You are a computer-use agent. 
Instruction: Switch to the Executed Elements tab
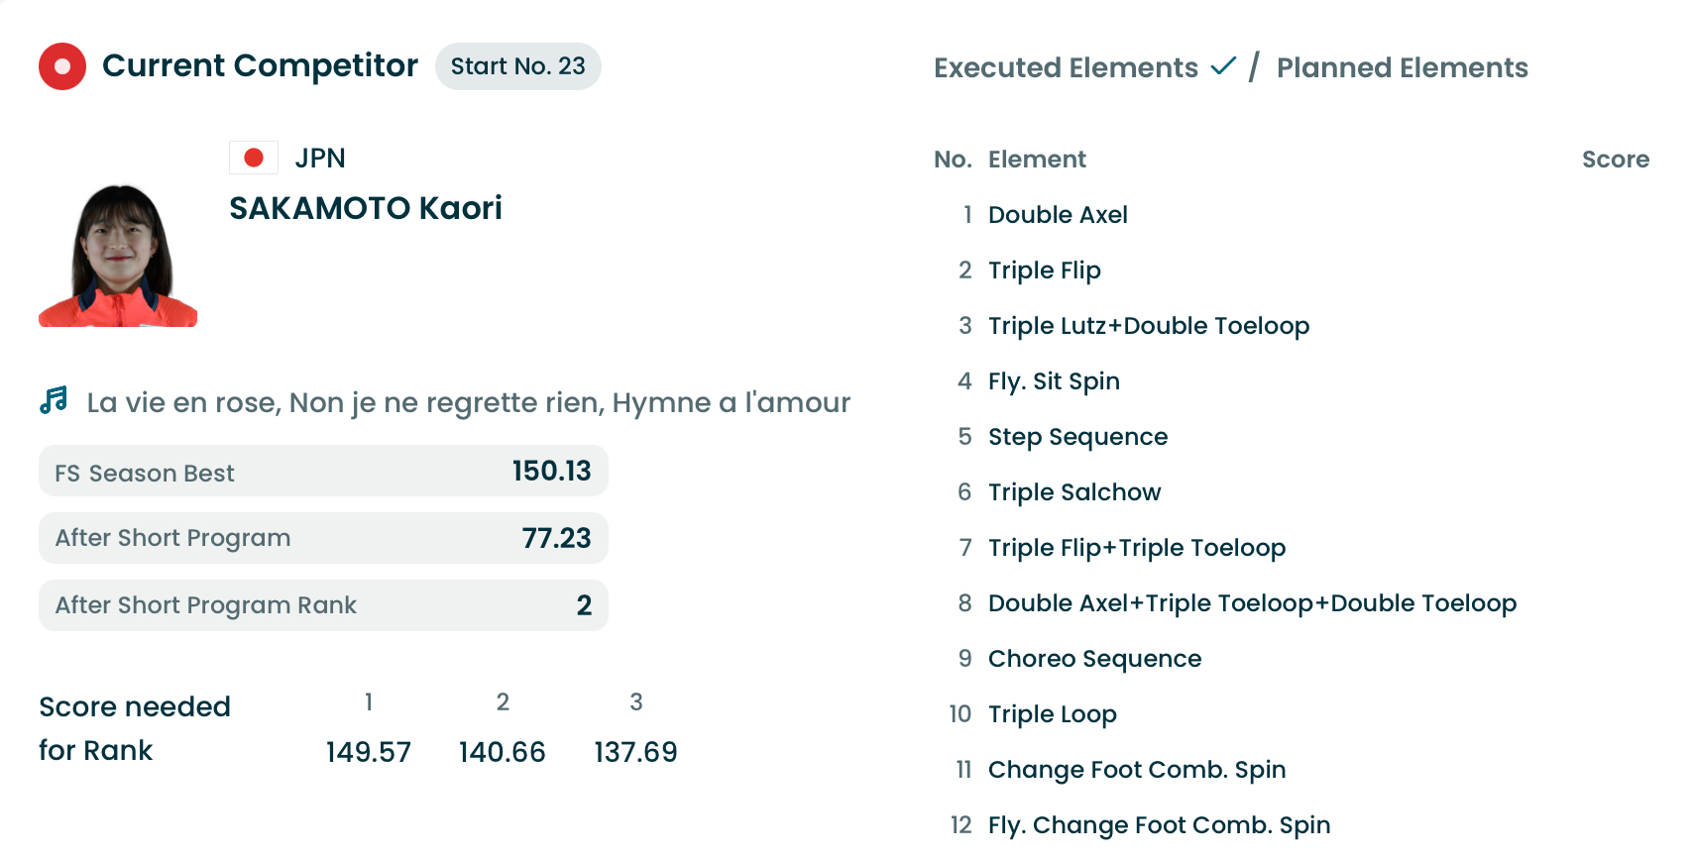[1066, 67]
